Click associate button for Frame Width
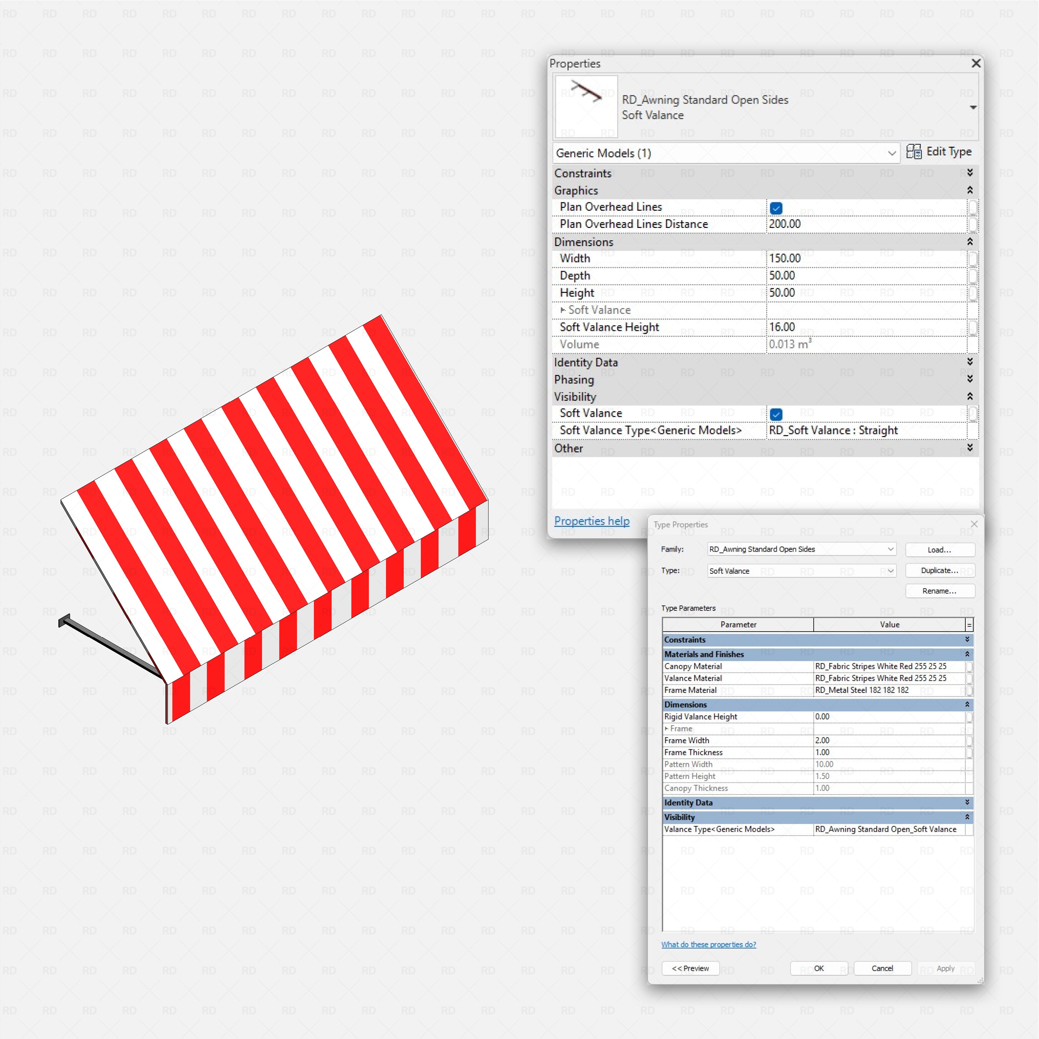Screen dimensions: 1039x1039 [x=969, y=741]
